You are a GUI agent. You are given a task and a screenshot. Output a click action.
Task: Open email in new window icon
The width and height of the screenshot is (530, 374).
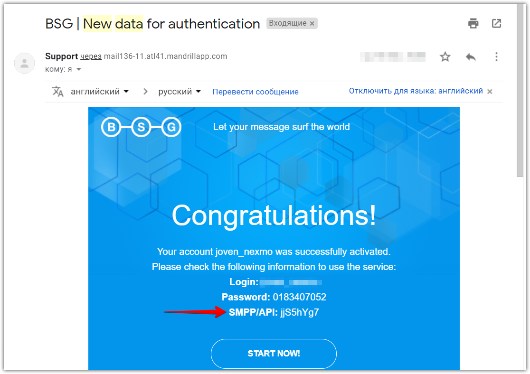tap(496, 23)
